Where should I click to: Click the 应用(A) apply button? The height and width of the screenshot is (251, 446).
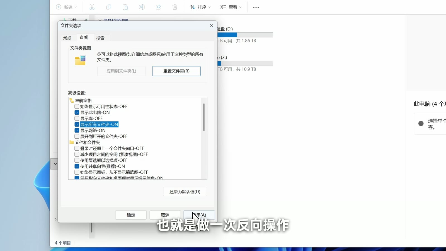199,215
